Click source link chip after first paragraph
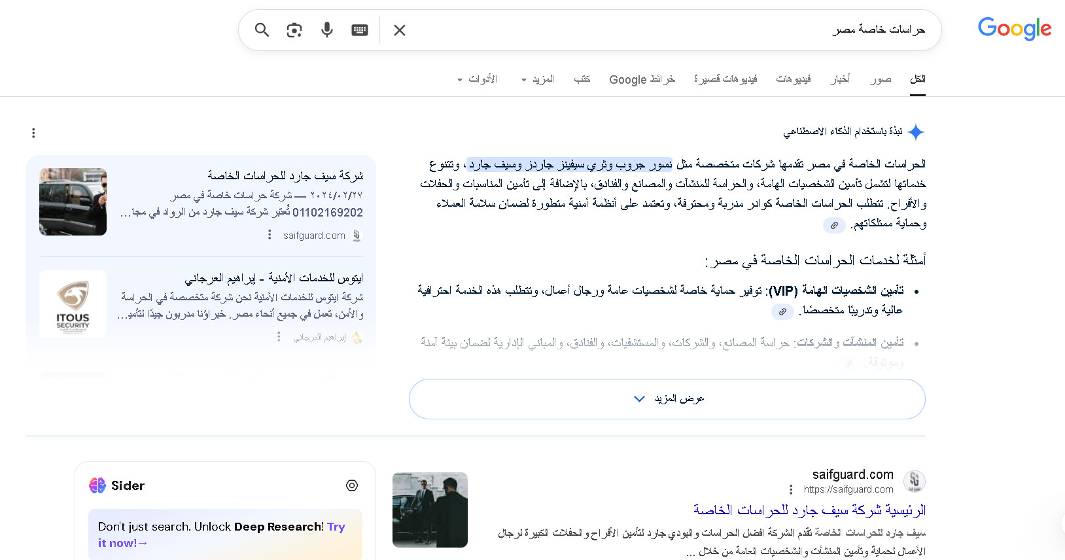 pos(834,225)
